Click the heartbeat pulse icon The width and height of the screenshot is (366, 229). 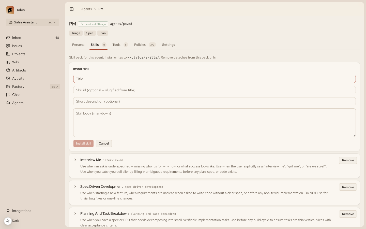pos(82,24)
